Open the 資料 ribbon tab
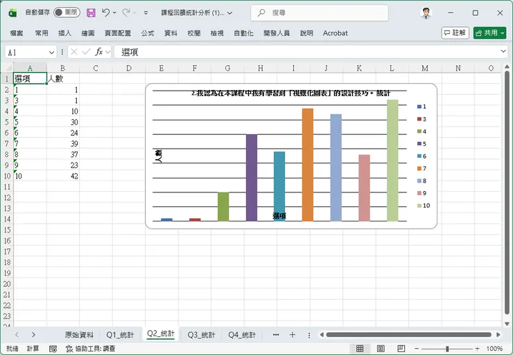This screenshot has height=355, width=513. 171,33
